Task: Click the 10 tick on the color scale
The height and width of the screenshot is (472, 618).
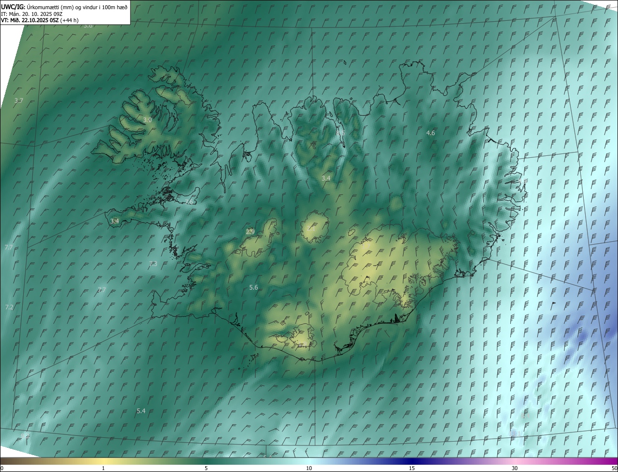Action: click(309, 468)
